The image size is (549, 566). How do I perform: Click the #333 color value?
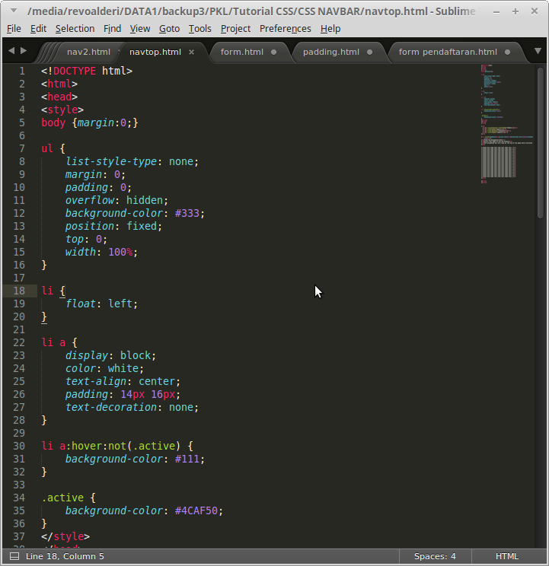pyautogui.click(x=187, y=213)
